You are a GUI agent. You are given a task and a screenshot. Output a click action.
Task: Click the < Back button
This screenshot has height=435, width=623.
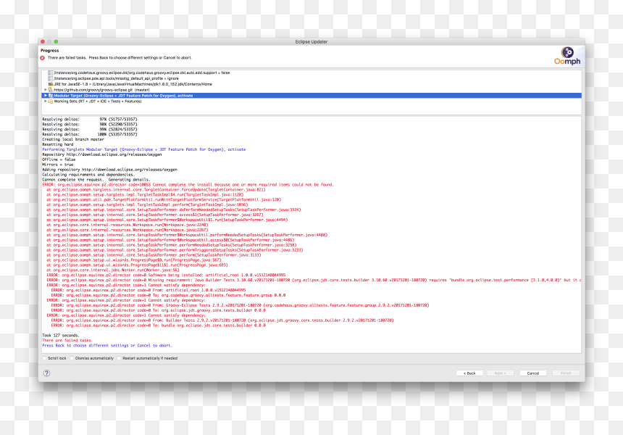tap(469, 373)
